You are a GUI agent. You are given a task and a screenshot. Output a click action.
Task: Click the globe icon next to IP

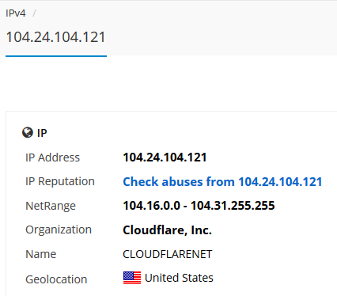click(x=28, y=133)
